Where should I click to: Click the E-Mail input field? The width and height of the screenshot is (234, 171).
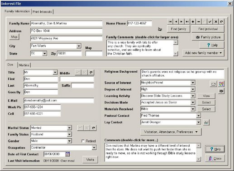coord(59,101)
